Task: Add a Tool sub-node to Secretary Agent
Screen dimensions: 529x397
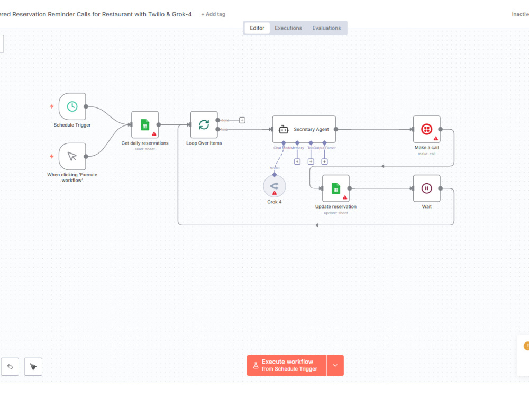Action: [311, 161]
